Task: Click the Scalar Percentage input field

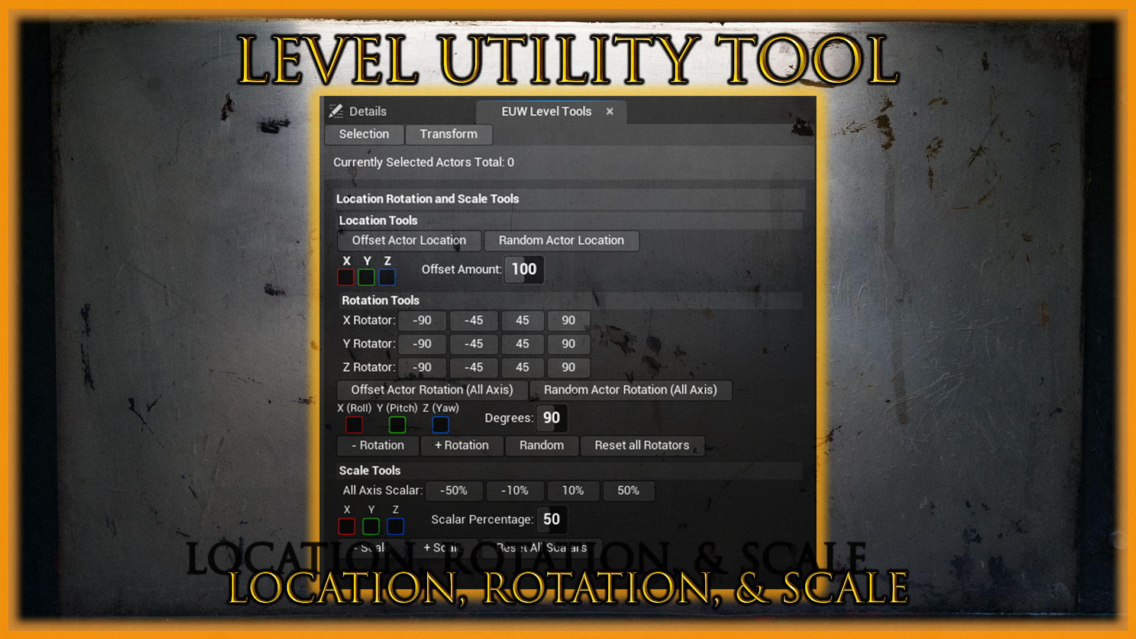Action: 551,519
